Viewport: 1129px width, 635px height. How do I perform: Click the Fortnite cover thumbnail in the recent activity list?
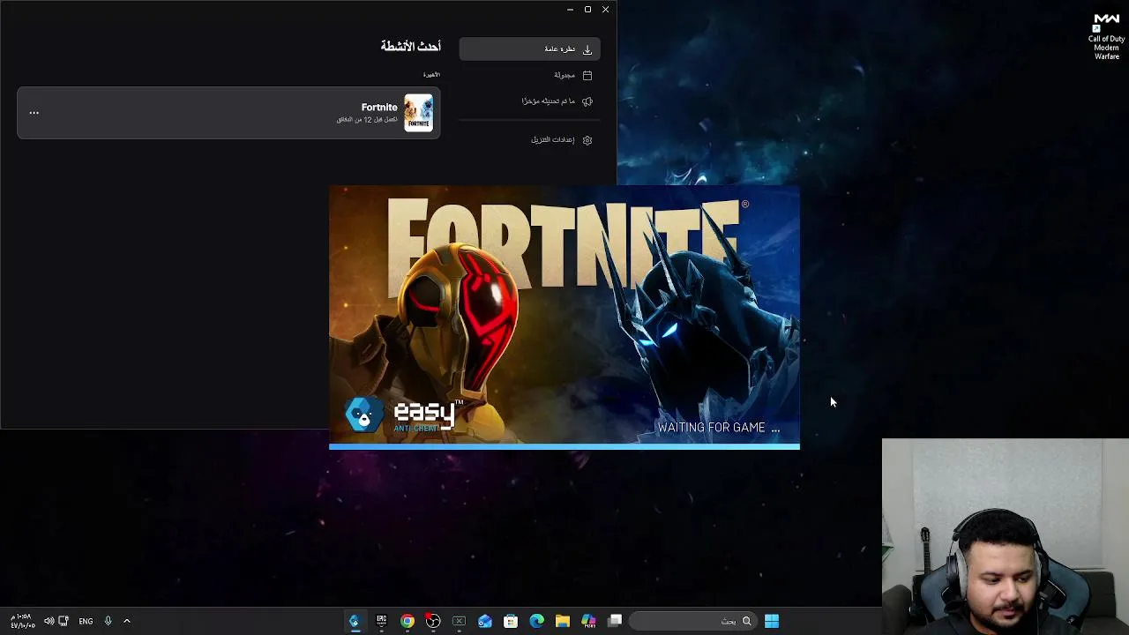pos(419,113)
